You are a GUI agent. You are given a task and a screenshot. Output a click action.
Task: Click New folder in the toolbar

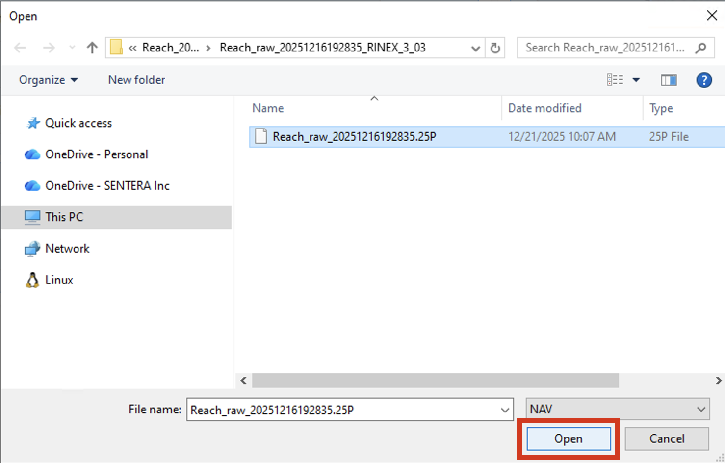(136, 80)
